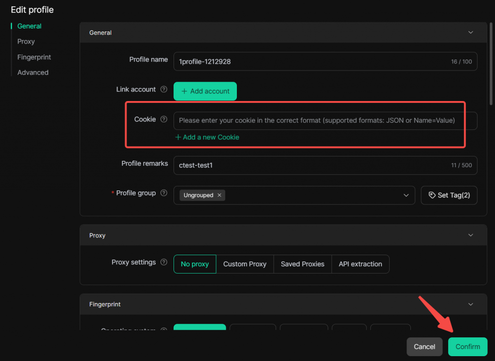495x361 pixels.
Task: Remove the Ungrouped tag with its X
Action: pos(219,195)
